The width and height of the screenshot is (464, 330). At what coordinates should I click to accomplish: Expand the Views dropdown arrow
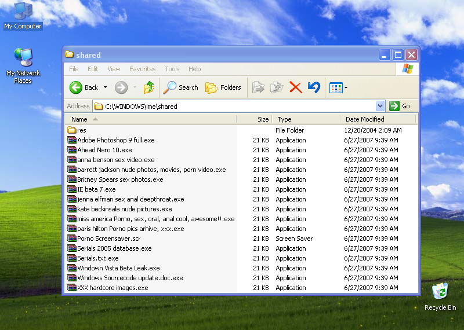click(x=346, y=88)
